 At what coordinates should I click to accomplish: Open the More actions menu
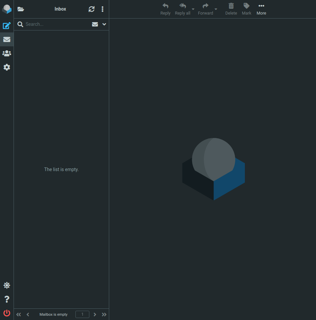tap(261, 9)
